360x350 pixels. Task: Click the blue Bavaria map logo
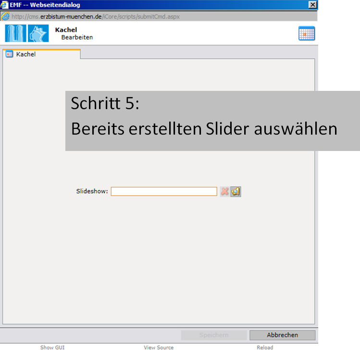pos(38,34)
